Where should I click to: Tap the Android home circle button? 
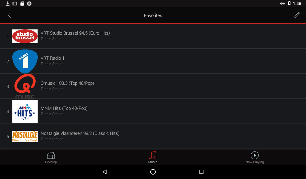point(153,172)
